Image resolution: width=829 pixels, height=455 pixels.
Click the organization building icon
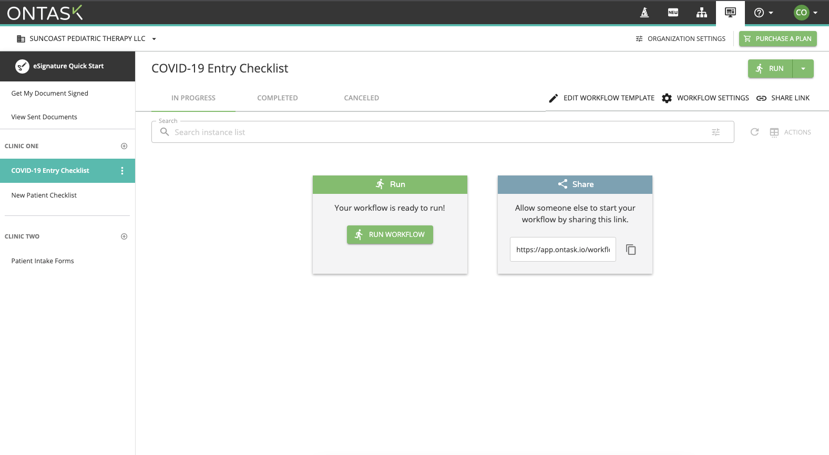pyautogui.click(x=21, y=39)
